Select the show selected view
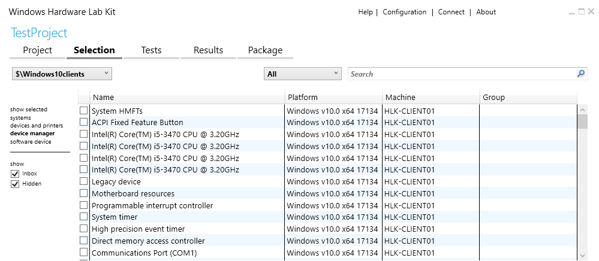 [29, 110]
